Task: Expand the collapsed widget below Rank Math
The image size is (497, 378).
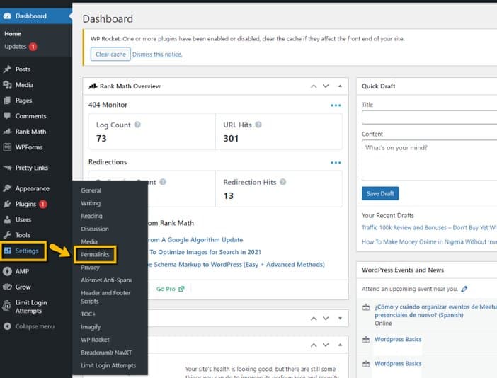Action: tap(340, 319)
